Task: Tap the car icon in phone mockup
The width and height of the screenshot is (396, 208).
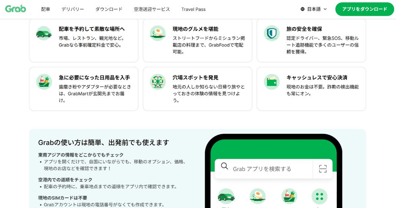Action: pos(226,196)
